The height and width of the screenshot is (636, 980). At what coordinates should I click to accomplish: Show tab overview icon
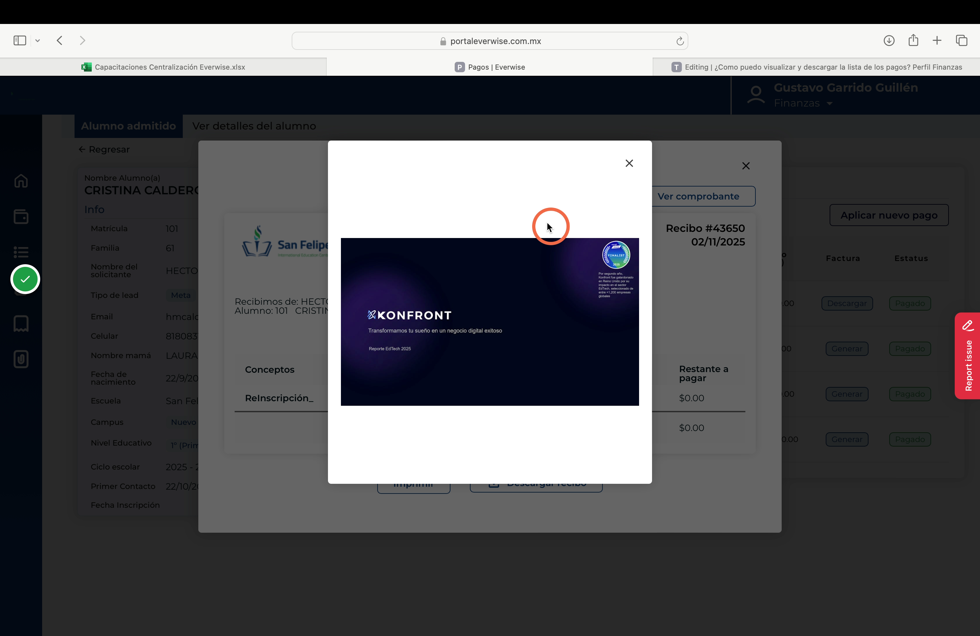tap(961, 40)
